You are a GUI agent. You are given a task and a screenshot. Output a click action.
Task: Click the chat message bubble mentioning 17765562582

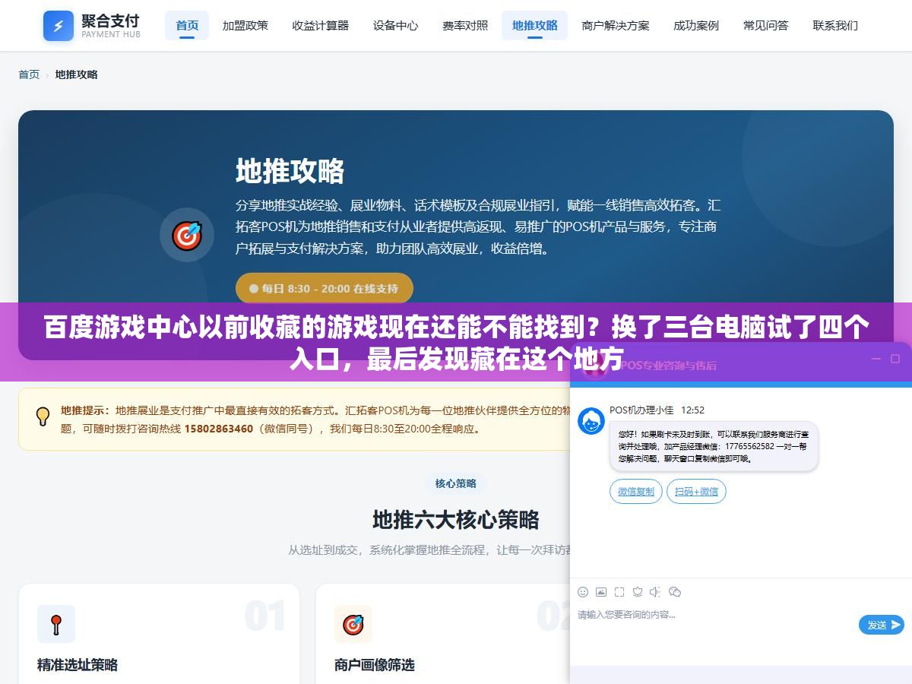tap(714, 446)
